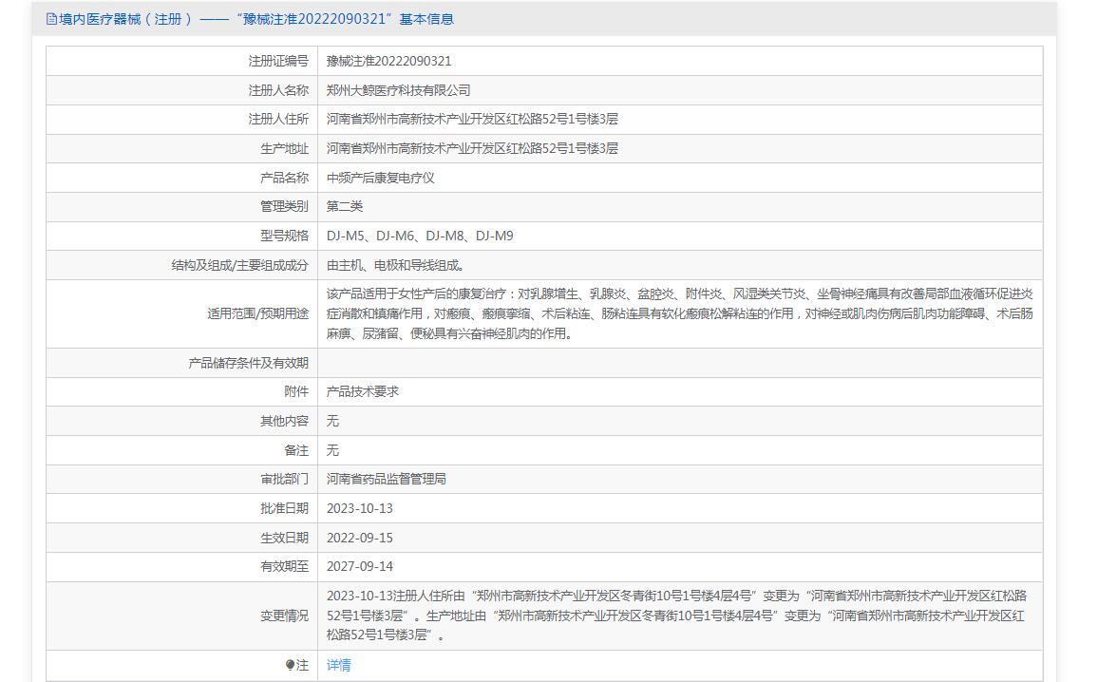
Task: Select product name 中频产后康复电疗仪
Action: [380, 178]
